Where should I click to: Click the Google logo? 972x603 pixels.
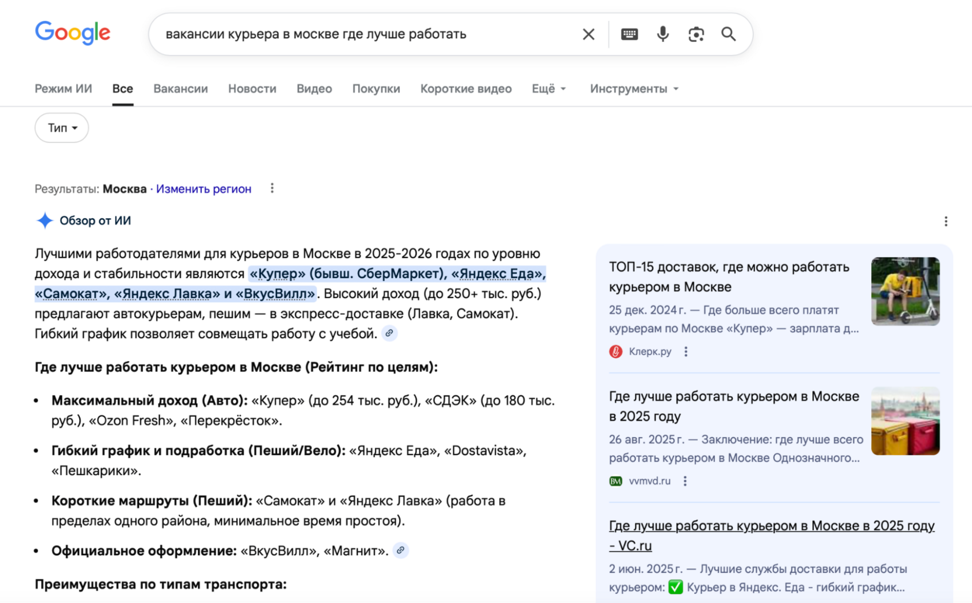(73, 33)
